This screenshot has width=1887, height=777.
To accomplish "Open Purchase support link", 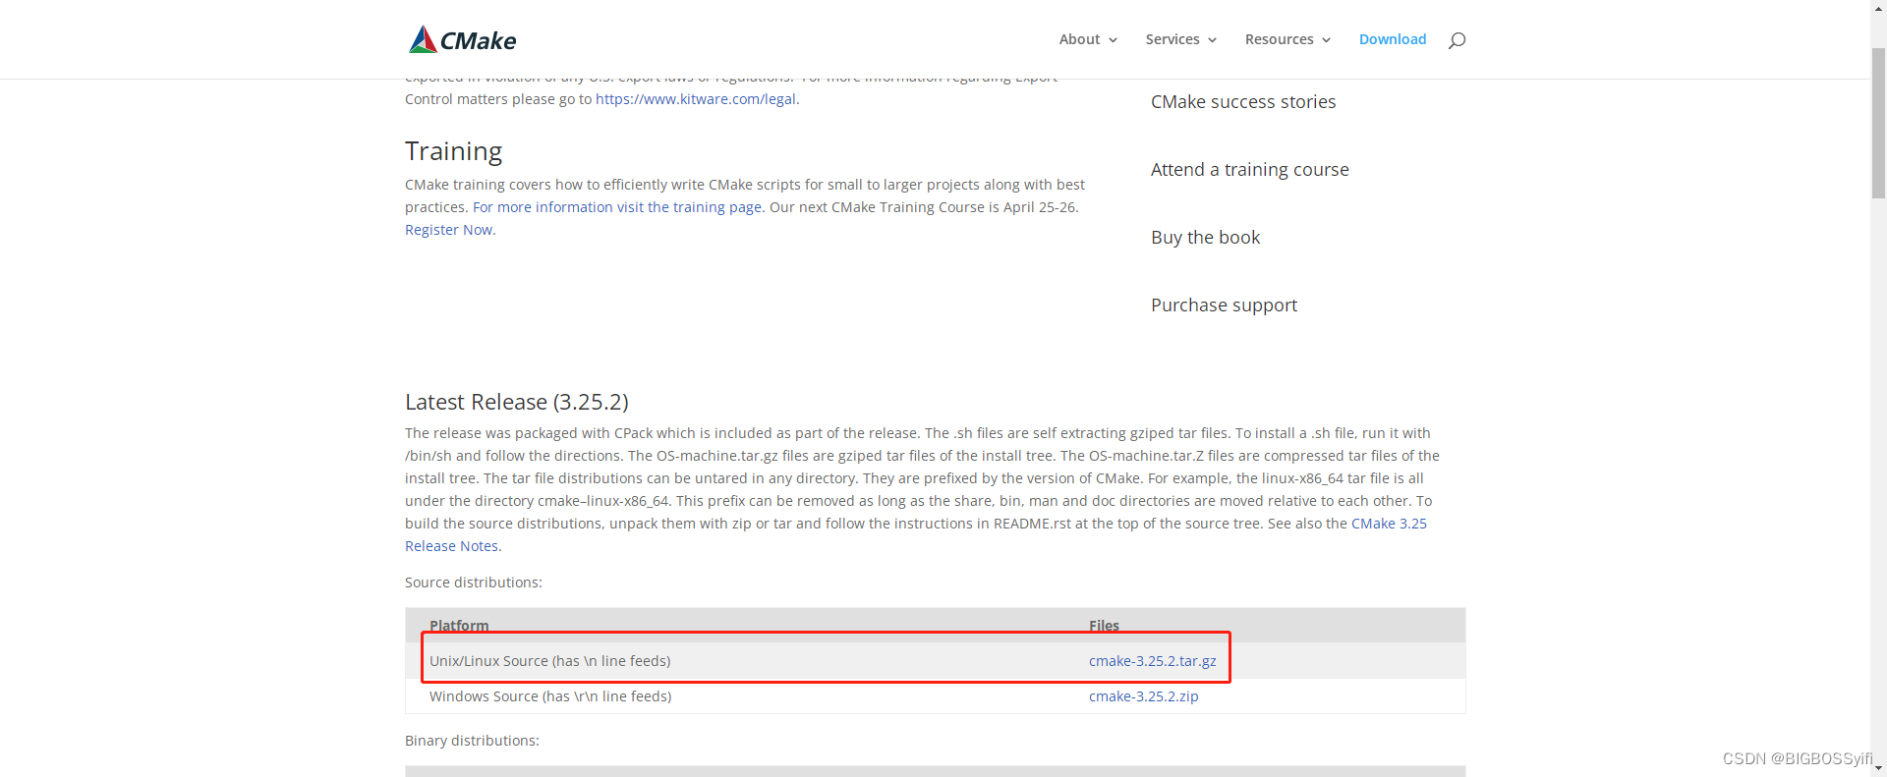I will tap(1224, 305).
